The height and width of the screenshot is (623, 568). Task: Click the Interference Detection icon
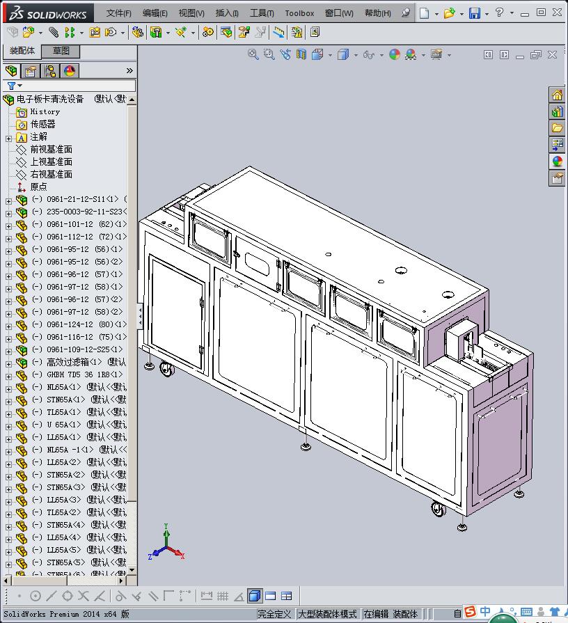coord(278,32)
